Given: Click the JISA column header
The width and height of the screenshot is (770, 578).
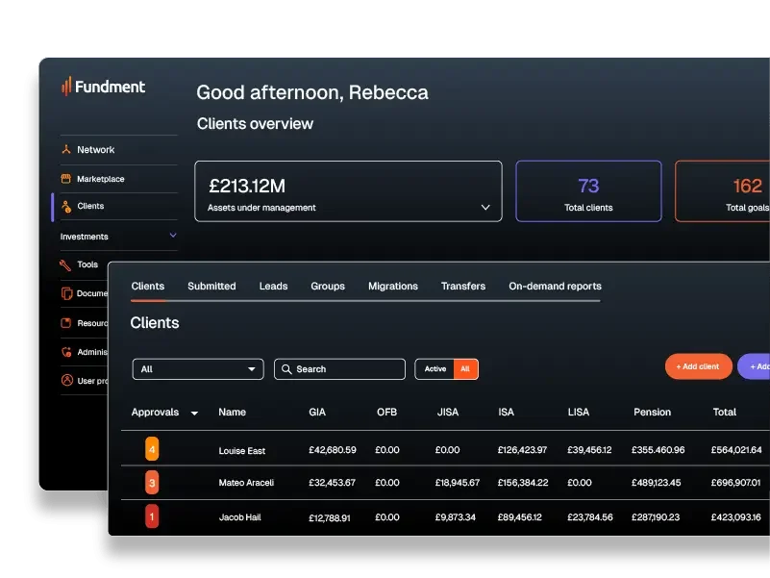Looking at the screenshot, I should point(448,412).
